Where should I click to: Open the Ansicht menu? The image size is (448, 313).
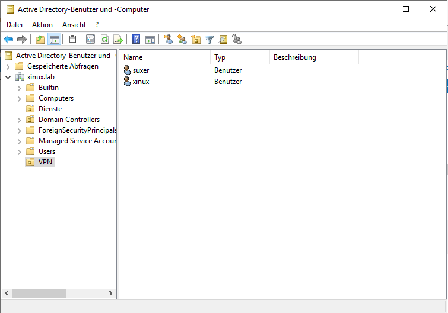tap(74, 25)
